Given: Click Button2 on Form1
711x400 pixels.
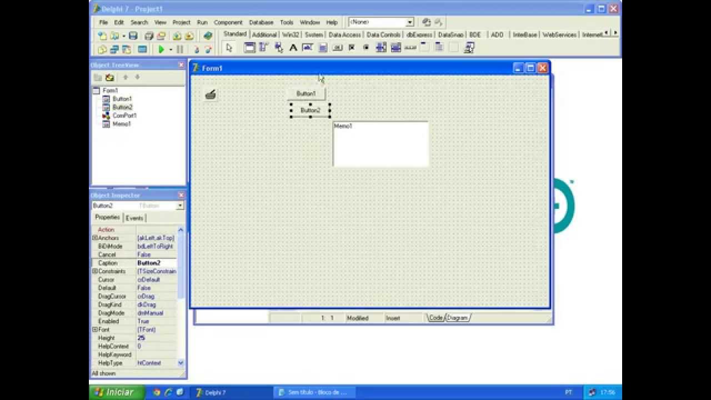Looking at the screenshot, I should 310,110.
